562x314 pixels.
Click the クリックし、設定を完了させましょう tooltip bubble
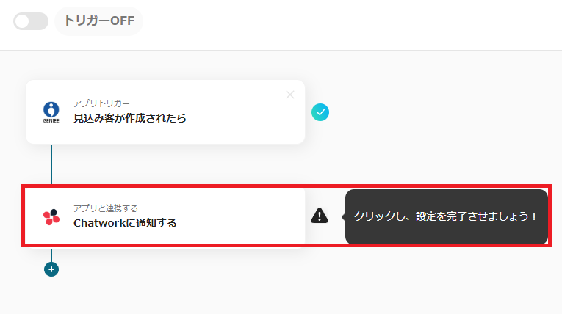(x=446, y=216)
